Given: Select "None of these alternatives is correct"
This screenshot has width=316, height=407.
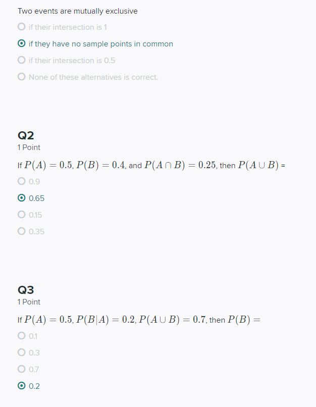Looking at the screenshot, I should (21, 77).
